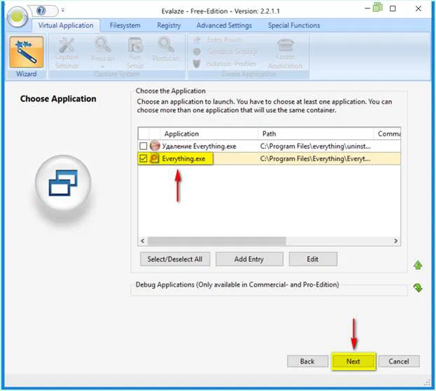Click the Удаление Everything.exe uninstaller icon
This screenshot has width=436, height=391.
pyautogui.click(x=155, y=146)
